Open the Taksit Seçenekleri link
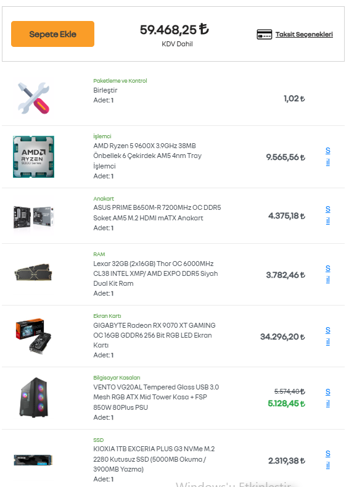Screen dimensions: 349x487 coord(304,34)
